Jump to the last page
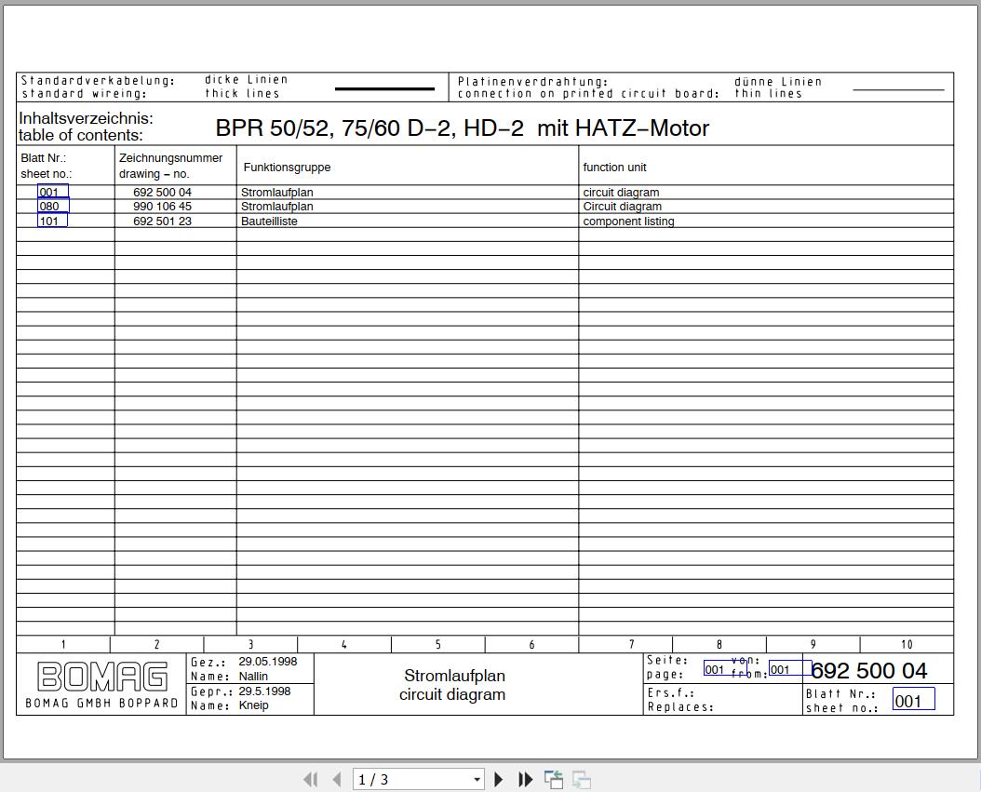 pos(526,780)
